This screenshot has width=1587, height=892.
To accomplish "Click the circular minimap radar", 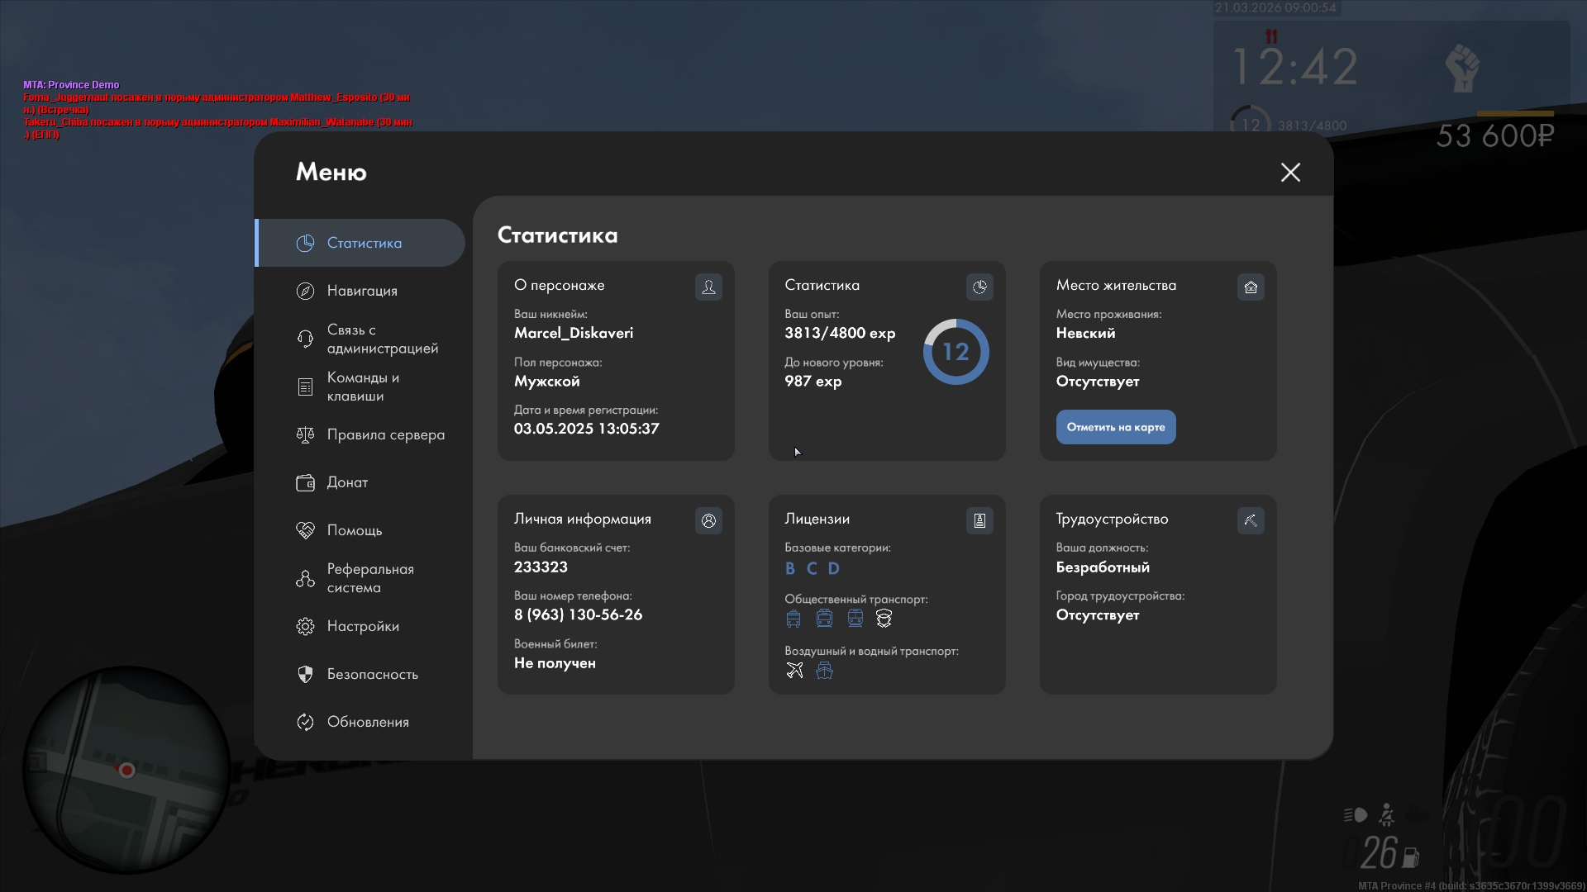I will coord(126,770).
